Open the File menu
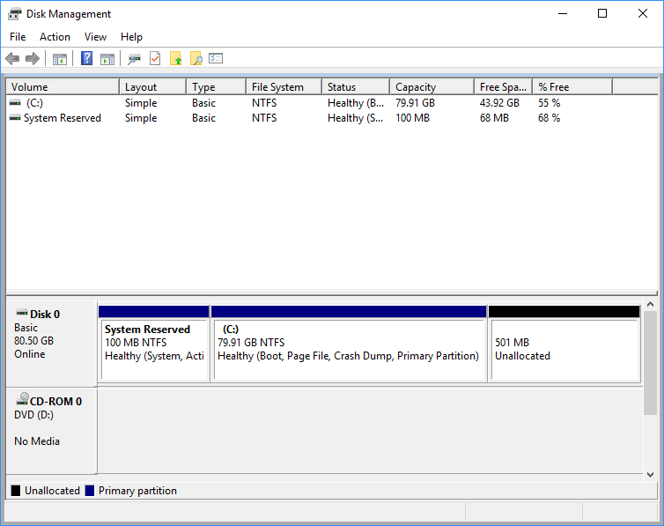 click(18, 37)
